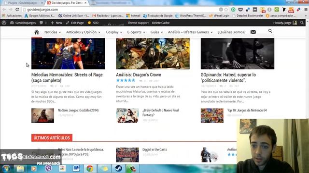Viewport: 309px width, 173px height.
Task: Go to the site home icon
Action: pyautogui.click(x=37, y=32)
